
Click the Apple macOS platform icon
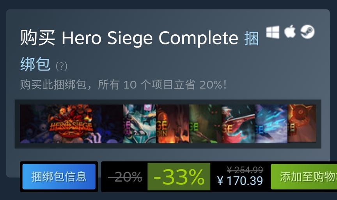point(290,31)
